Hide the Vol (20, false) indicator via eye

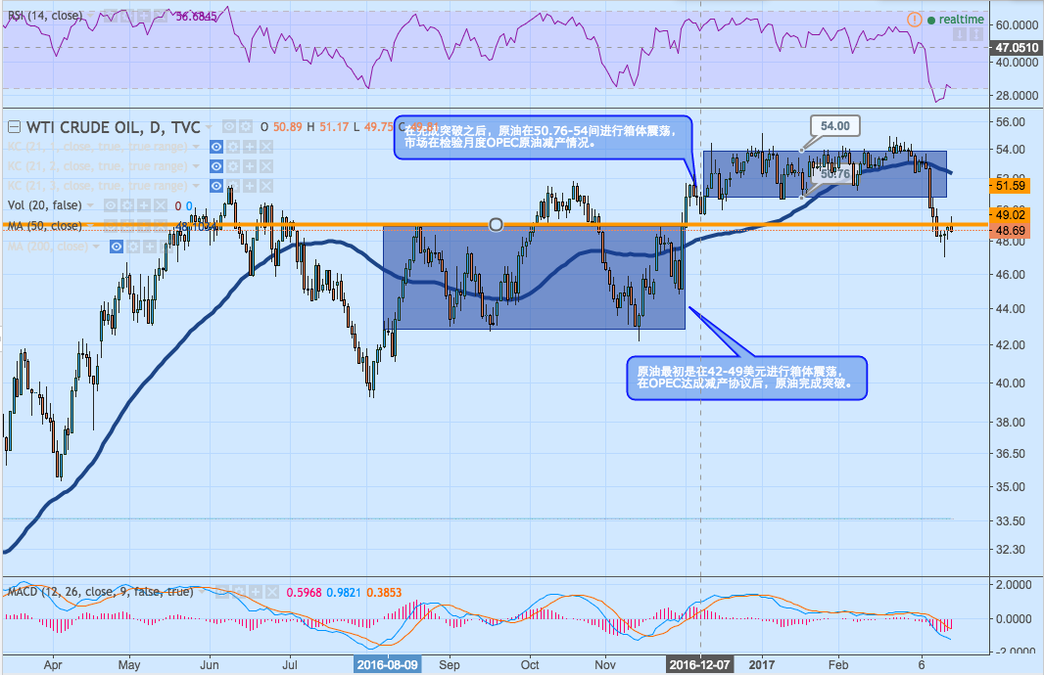113,206
